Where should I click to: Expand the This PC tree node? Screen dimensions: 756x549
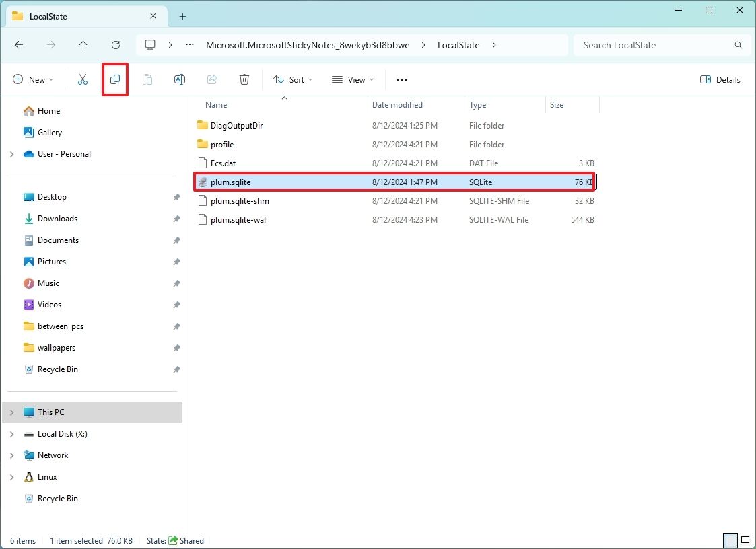11,412
